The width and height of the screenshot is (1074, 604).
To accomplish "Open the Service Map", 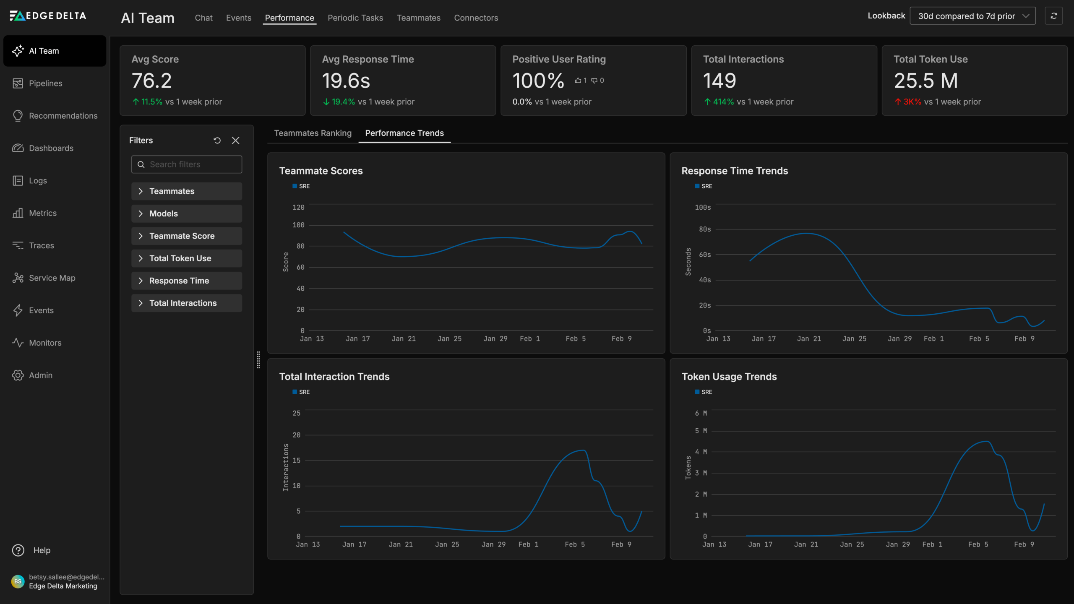I will [x=52, y=278].
